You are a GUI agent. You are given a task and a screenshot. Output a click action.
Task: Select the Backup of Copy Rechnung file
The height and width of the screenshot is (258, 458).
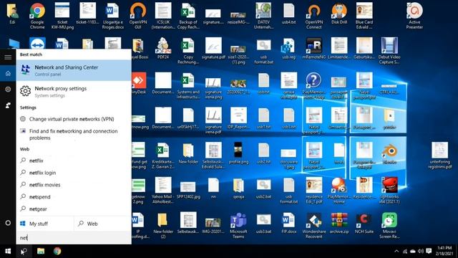click(187, 16)
